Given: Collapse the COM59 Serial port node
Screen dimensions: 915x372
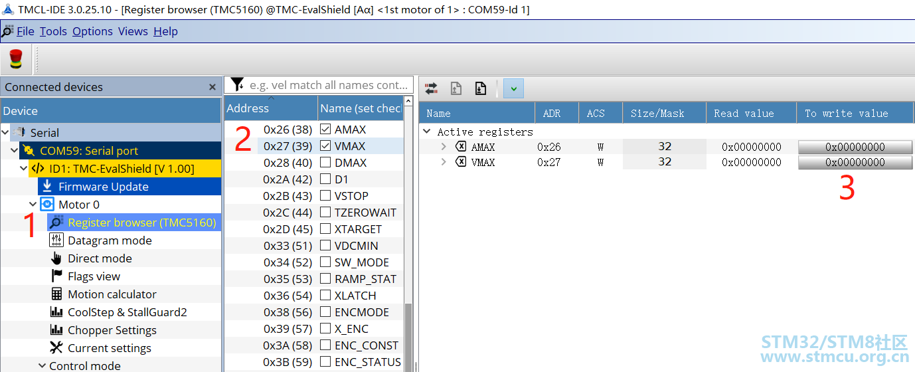Looking at the screenshot, I should 15,151.
